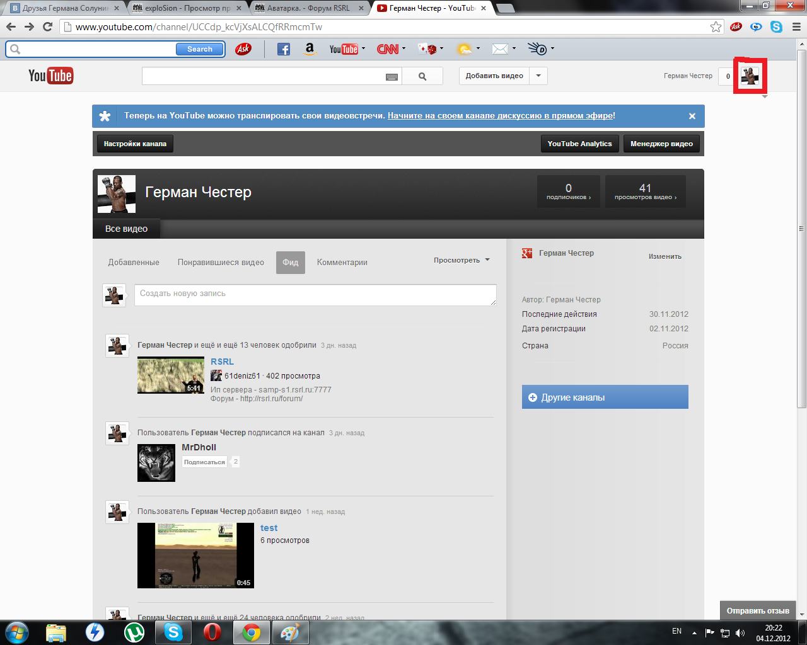Open the RSRL video title link
807x645 pixels.
coord(222,362)
